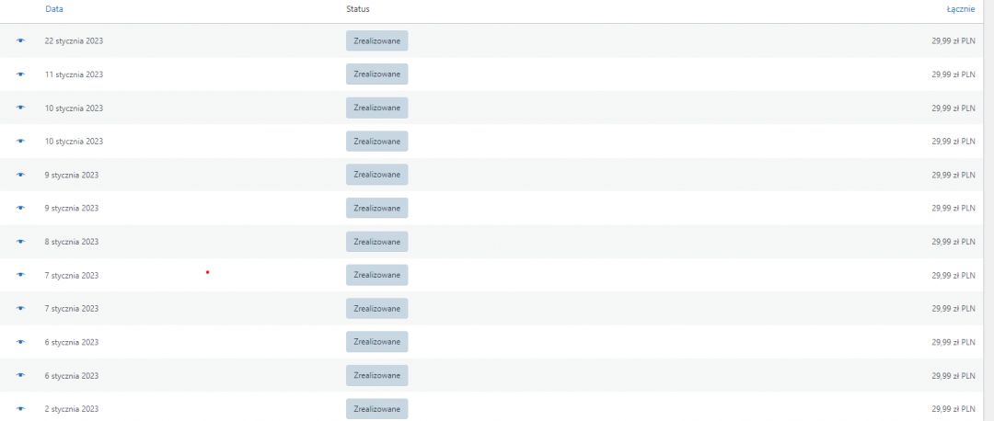Screen dimensions: 994x421
Task: Click the eye icon for 22 stycznia 2023 order
Action: coord(20,40)
